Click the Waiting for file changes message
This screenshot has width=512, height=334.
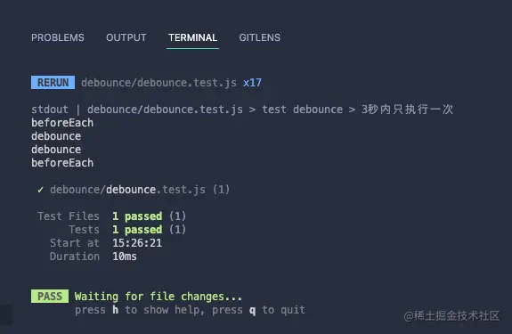[x=158, y=296]
